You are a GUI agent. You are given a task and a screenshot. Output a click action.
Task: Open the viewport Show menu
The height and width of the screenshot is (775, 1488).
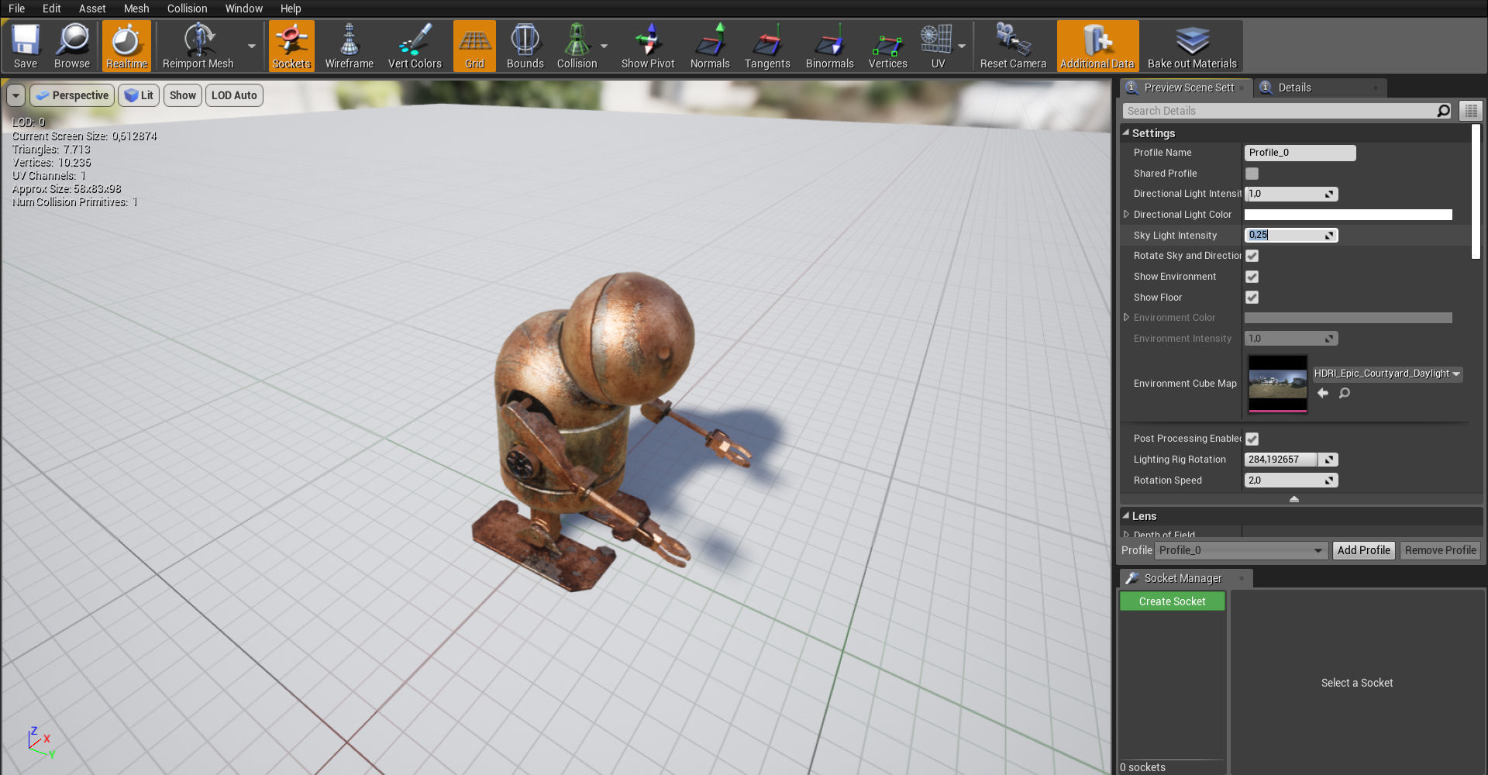183,95
